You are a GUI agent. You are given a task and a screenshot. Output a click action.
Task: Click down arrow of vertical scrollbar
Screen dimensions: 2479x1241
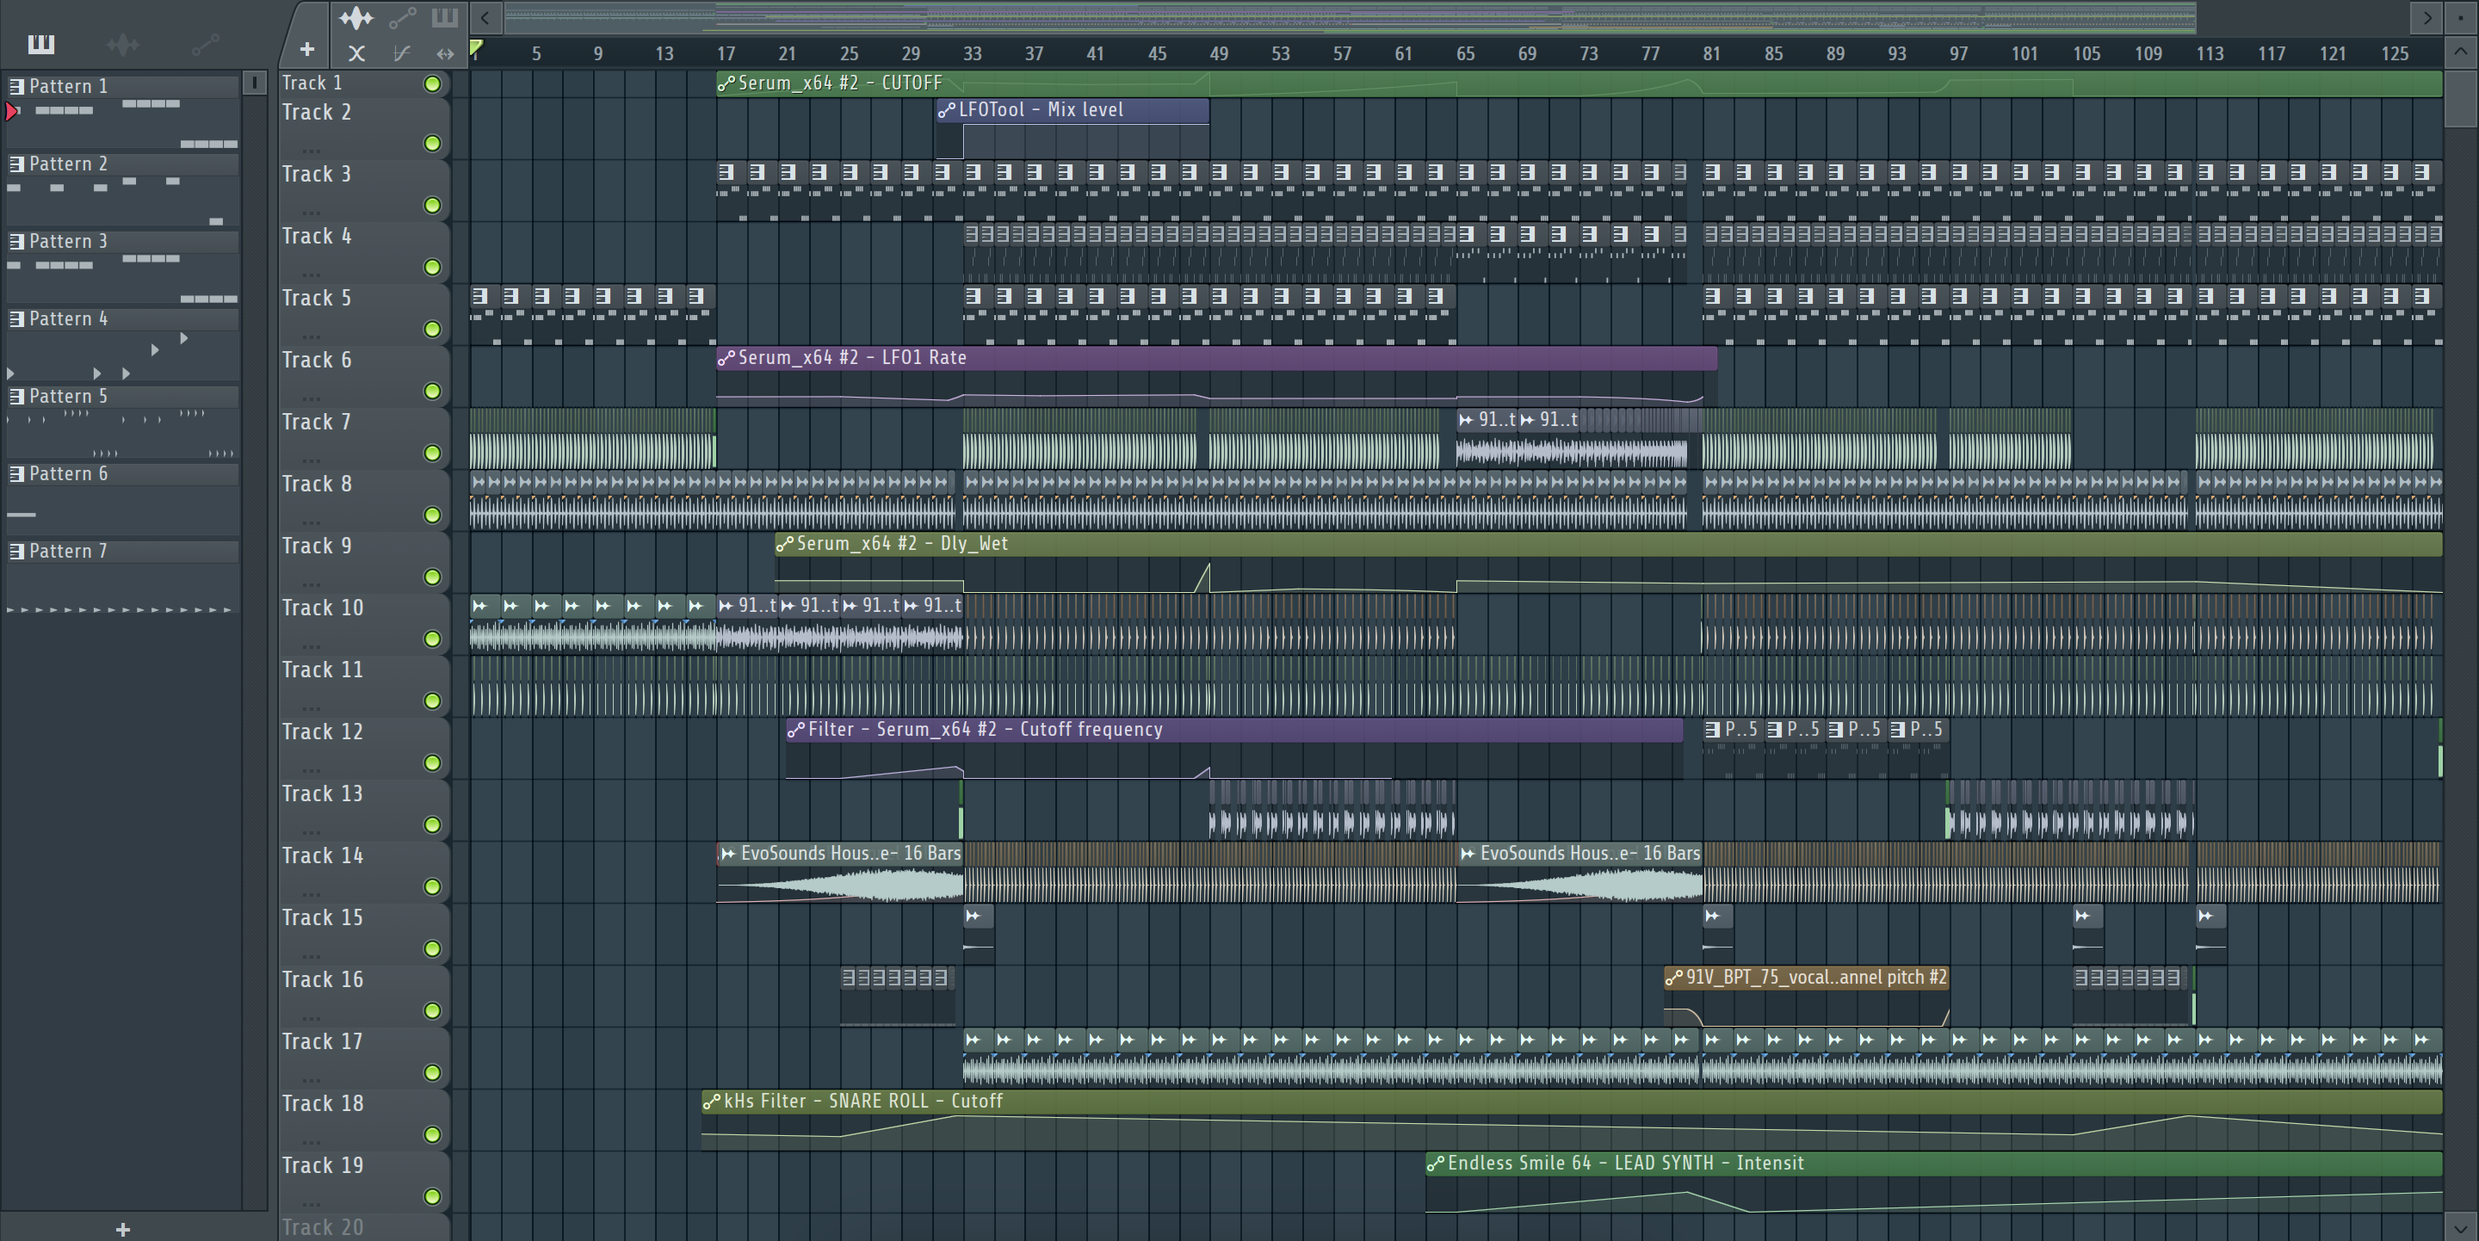[2461, 1226]
